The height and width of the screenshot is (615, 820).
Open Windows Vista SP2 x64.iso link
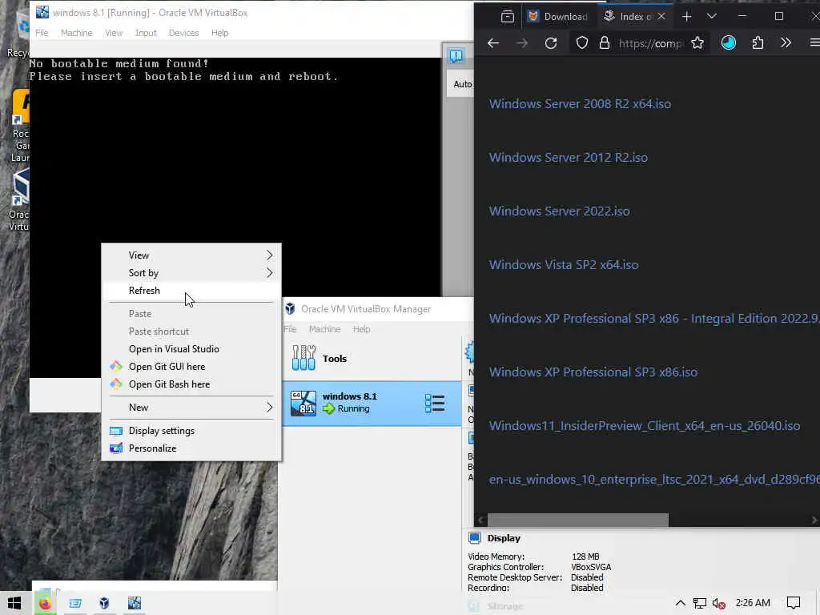coord(563,264)
